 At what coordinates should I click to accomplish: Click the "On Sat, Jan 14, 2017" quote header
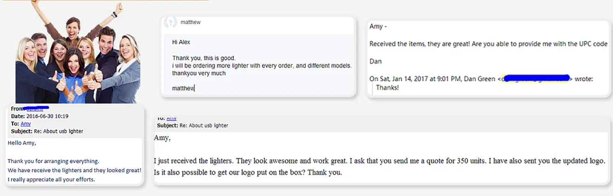point(432,79)
